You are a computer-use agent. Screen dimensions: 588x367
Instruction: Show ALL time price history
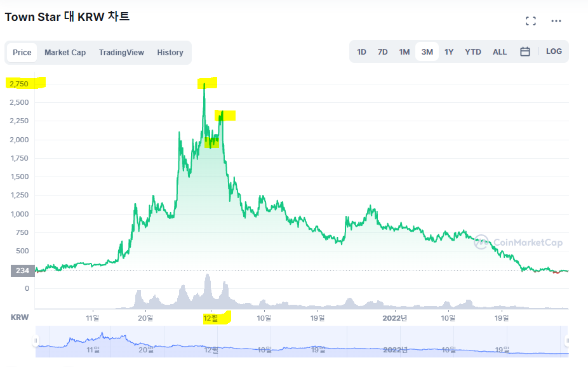(x=500, y=51)
